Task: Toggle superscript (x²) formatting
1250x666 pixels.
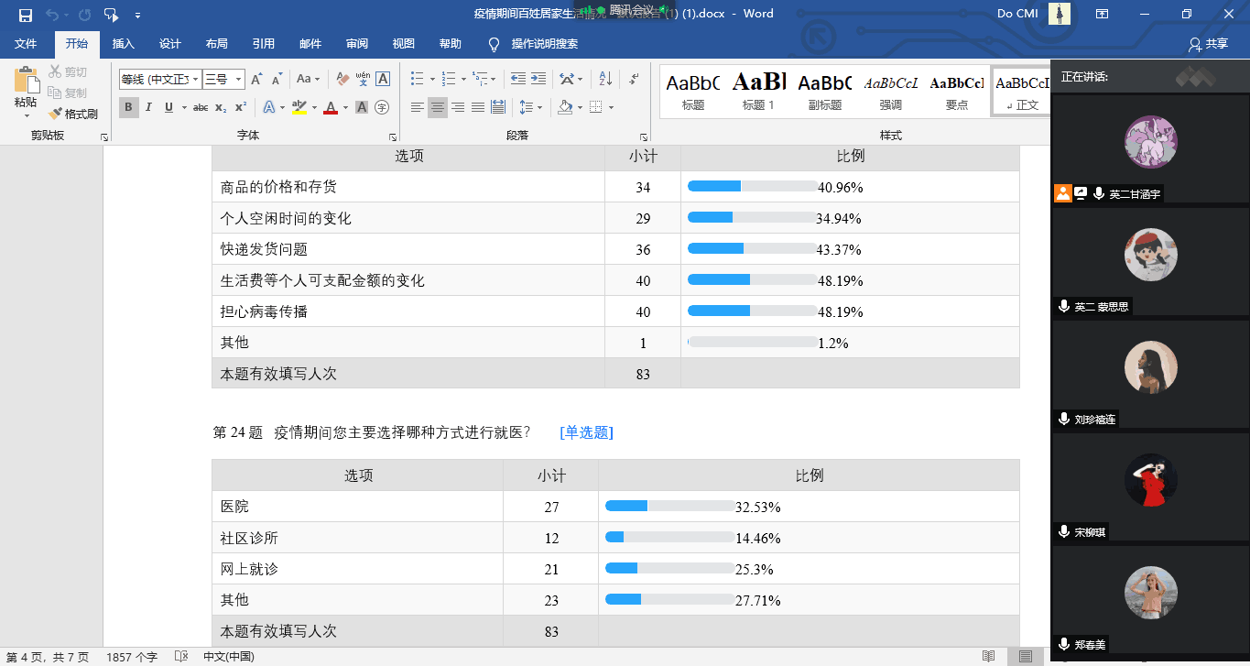Action: click(241, 107)
